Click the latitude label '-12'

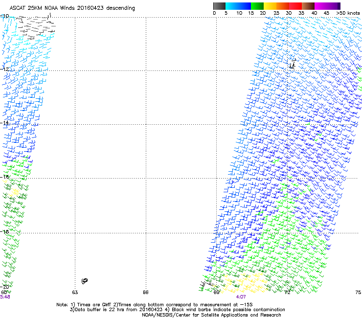coord(4,69)
